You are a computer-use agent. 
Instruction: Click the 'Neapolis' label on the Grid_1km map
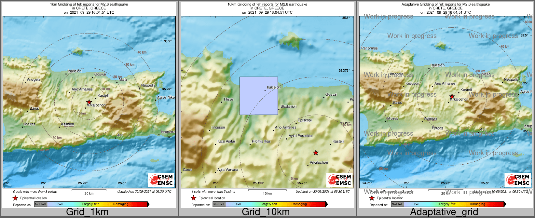148,85
